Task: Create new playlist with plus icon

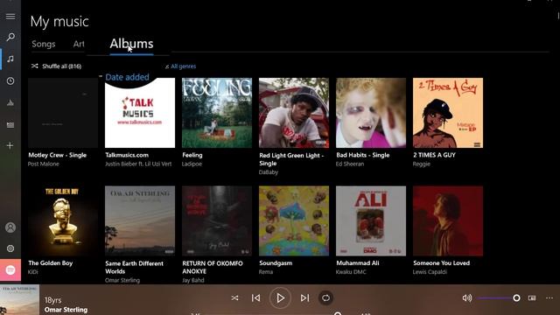Action: tap(10, 146)
